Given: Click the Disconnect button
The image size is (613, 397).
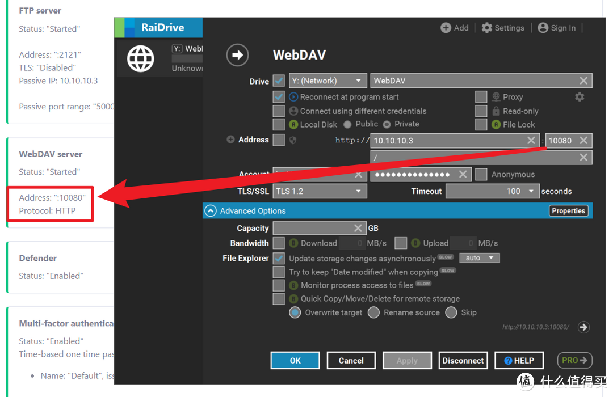Looking at the screenshot, I should (463, 360).
